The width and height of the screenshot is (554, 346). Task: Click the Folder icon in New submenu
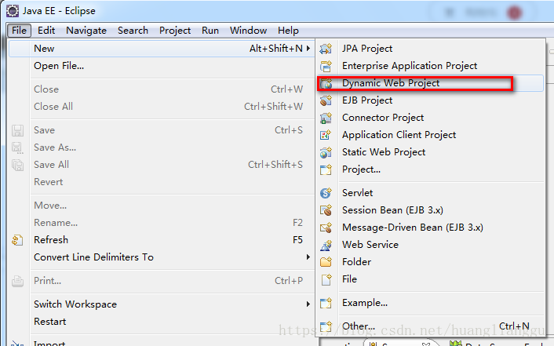326,262
